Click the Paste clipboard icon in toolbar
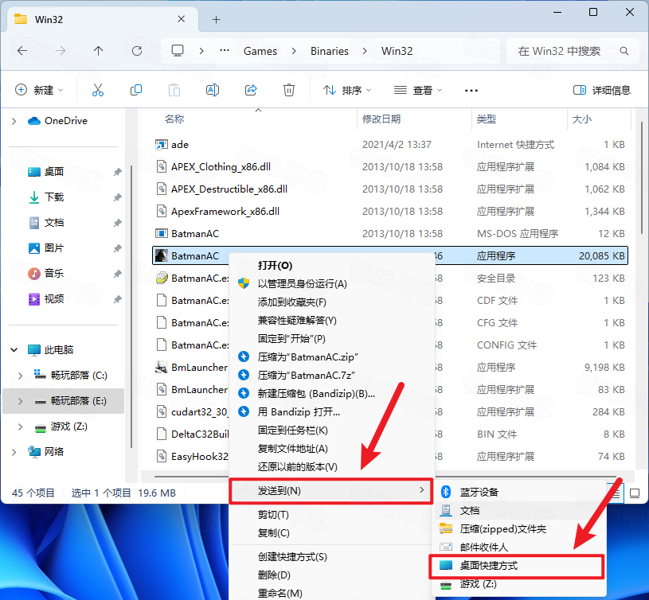The width and height of the screenshot is (649, 600). tap(174, 90)
